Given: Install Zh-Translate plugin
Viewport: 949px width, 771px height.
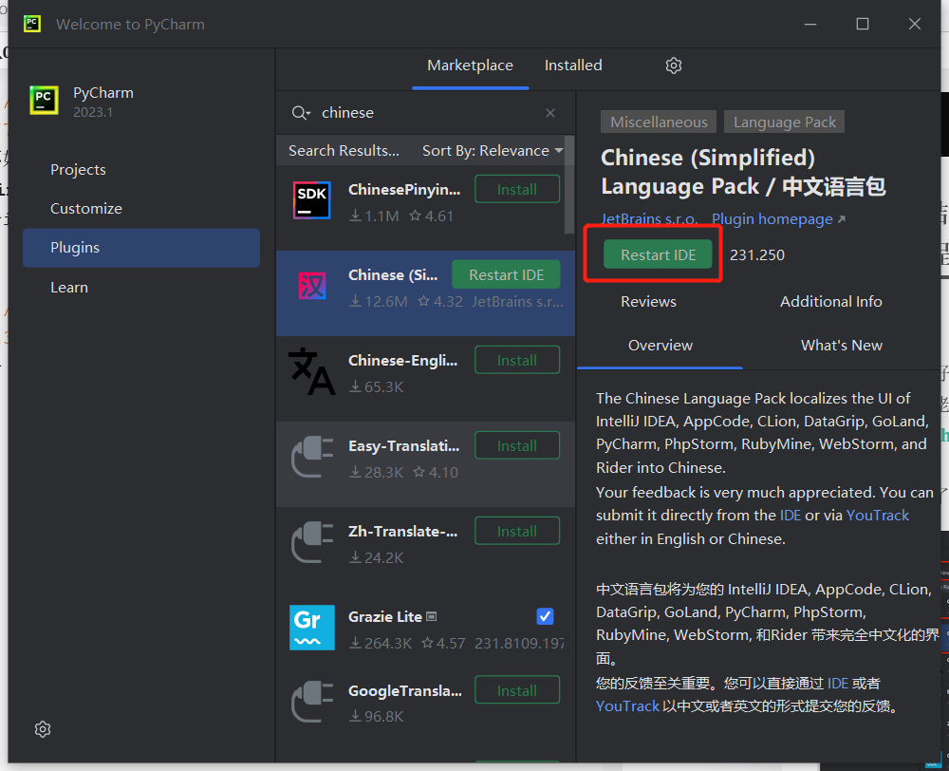Looking at the screenshot, I should click(517, 531).
